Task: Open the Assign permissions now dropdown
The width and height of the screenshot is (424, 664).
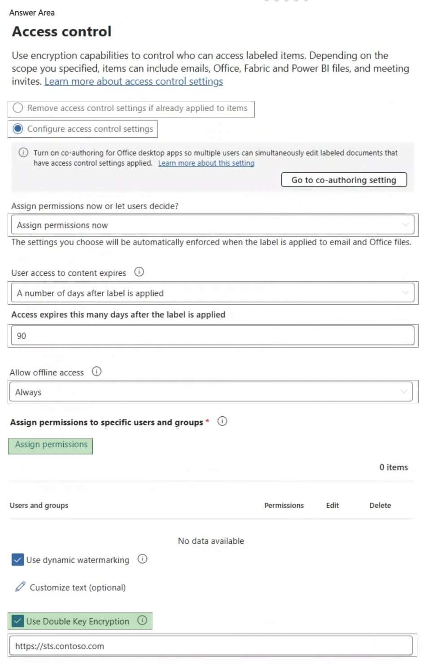Action: pos(212,225)
